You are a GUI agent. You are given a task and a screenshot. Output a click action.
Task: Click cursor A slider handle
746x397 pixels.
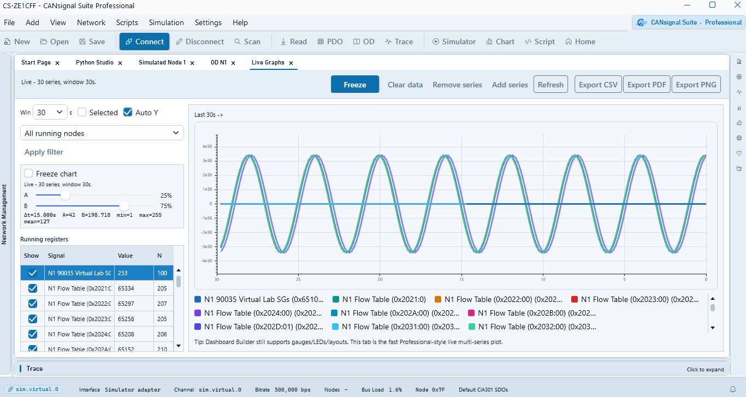pos(66,195)
